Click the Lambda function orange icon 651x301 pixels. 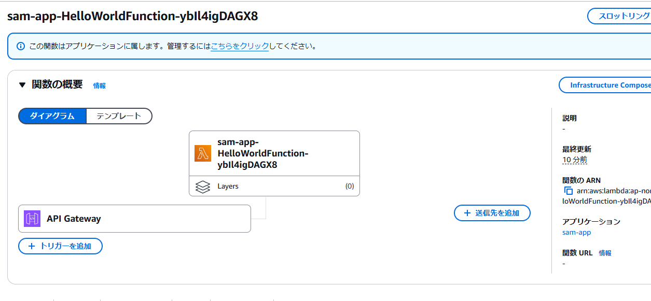tap(203, 153)
